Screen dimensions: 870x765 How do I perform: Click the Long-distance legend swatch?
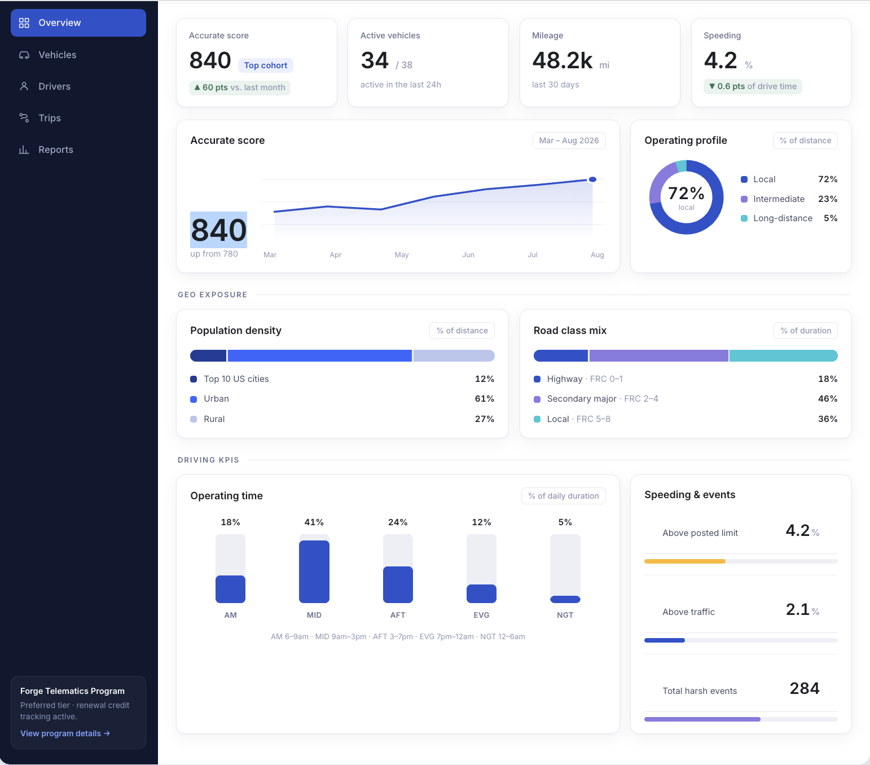(x=744, y=218)
